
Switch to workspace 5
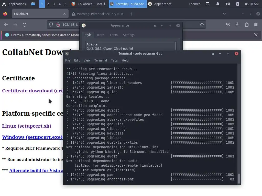tap(65, 4)
